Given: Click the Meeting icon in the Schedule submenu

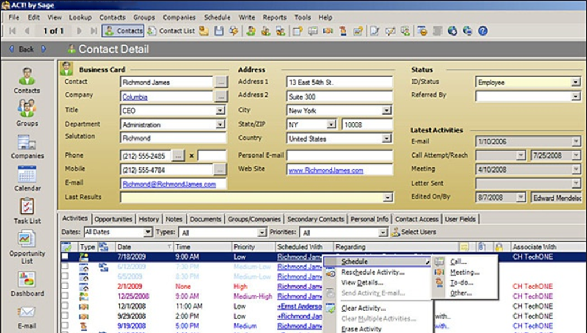Looking at the screenshot, I should click(439, 272).
